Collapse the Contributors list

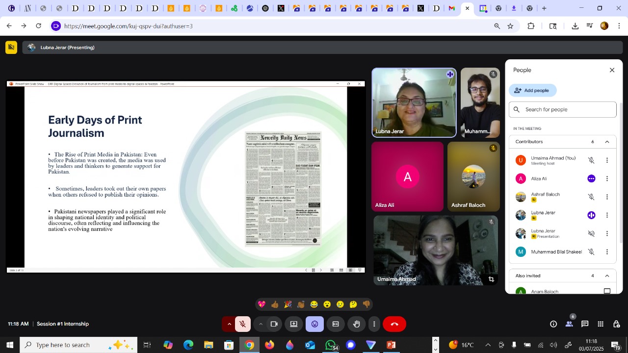(x=607, y=142)
